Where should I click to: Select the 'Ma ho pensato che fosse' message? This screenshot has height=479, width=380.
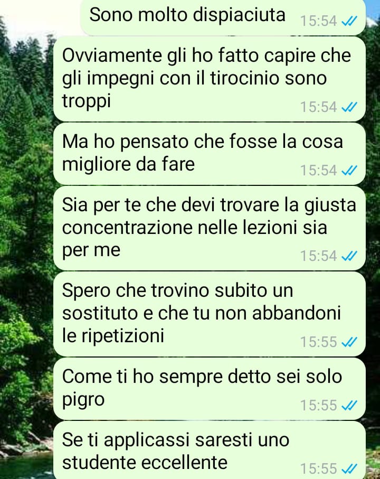pos(210,154)
